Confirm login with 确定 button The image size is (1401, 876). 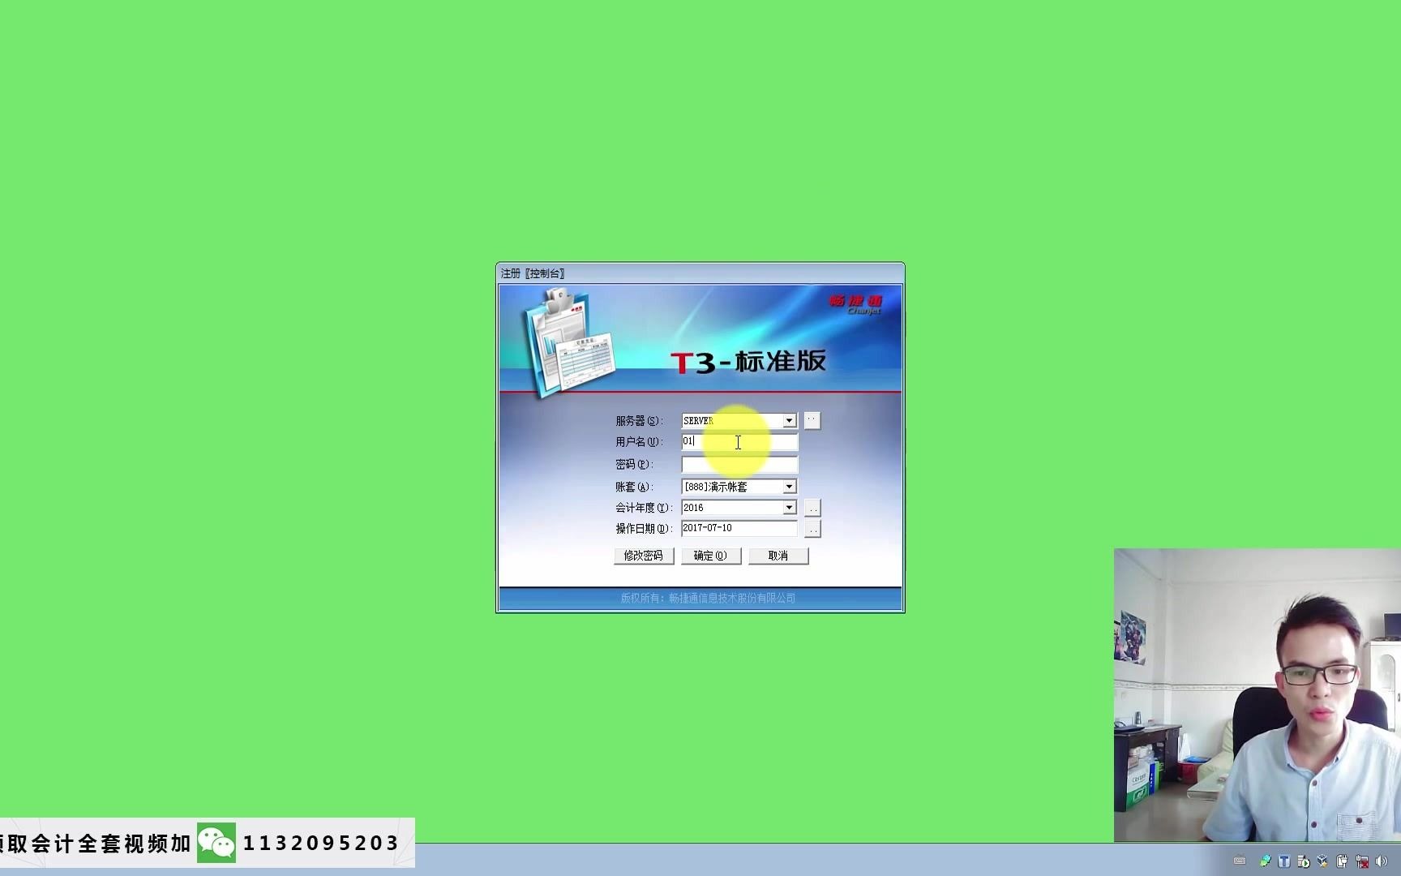click(x=711, y=556)
